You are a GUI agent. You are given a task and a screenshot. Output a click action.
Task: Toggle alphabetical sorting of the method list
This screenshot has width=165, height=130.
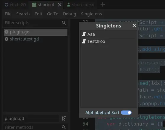[64, 118]
